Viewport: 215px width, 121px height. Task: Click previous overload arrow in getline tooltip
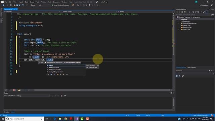click(x=40, y=63)
